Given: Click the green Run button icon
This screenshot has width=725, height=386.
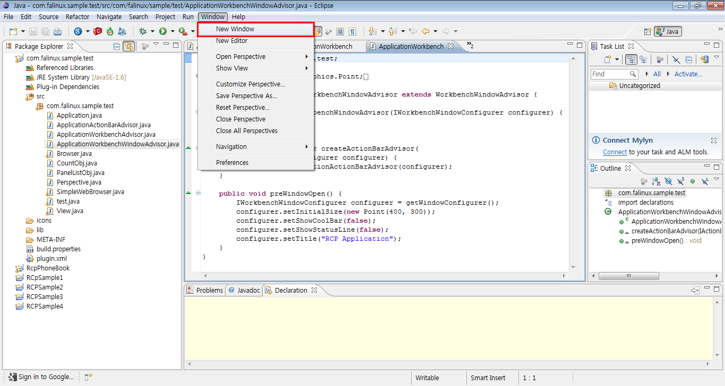Looking at the screenshot, I should pos(163,31).
